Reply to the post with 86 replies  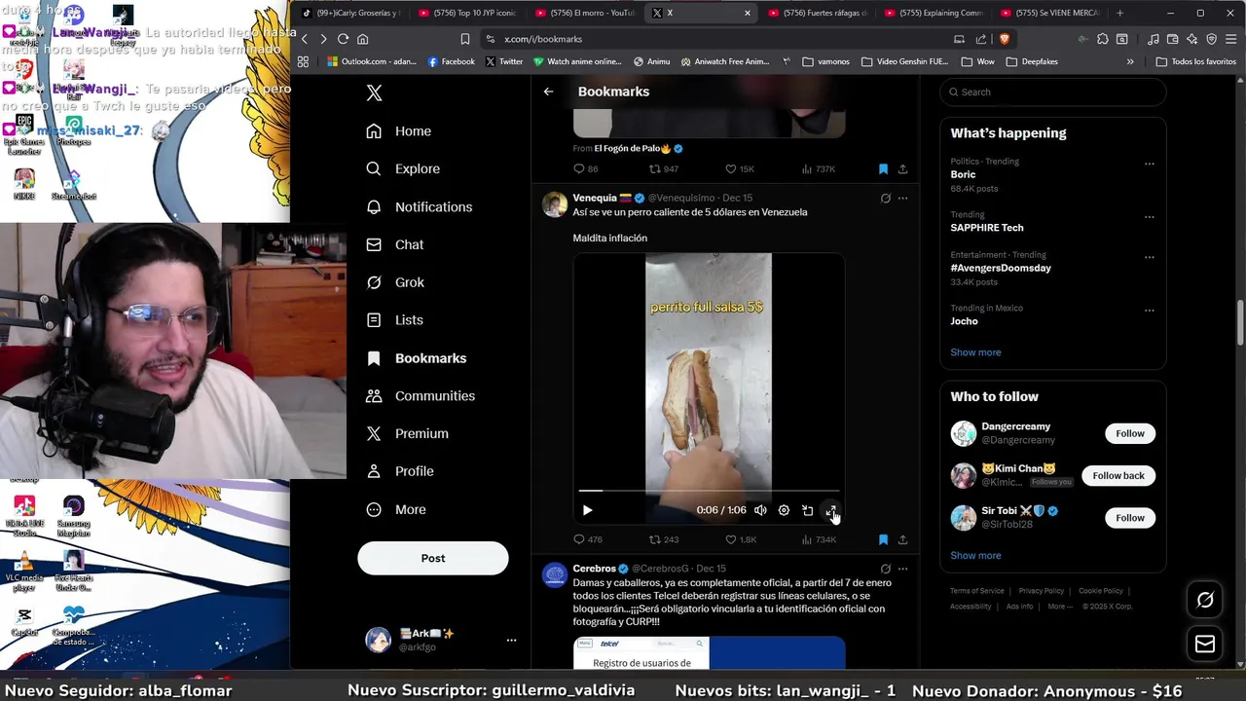pos(586,169)
